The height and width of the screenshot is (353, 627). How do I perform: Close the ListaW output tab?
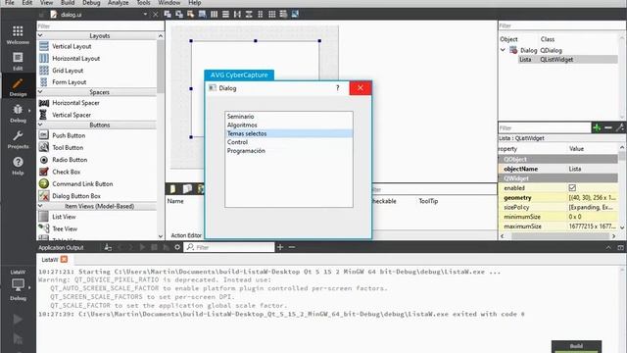tap(64, 259)
